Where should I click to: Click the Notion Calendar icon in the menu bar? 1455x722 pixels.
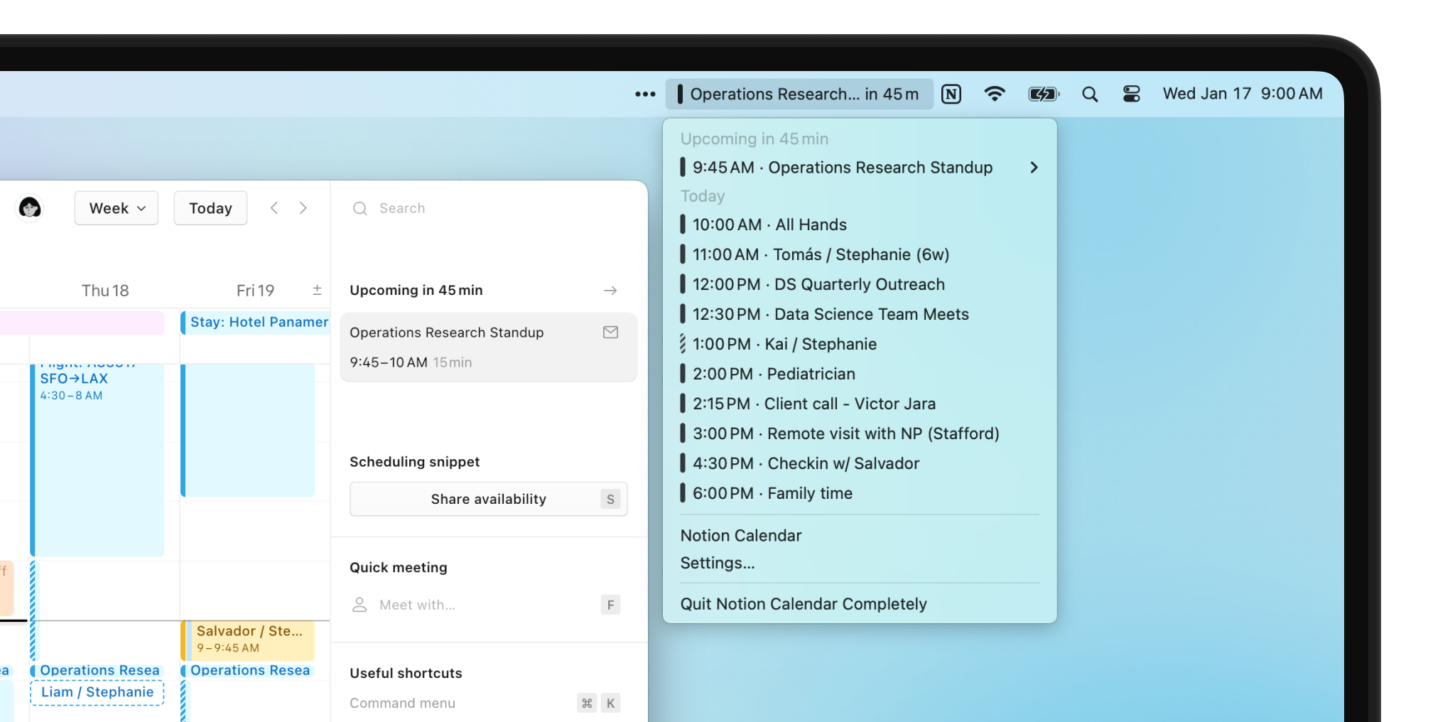pos(951,93)
